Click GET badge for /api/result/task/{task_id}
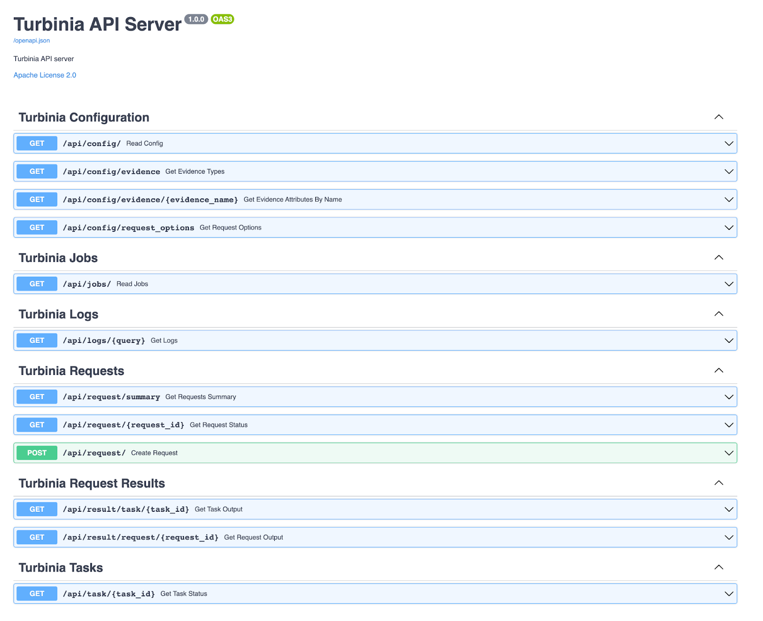 click(37, 509)
